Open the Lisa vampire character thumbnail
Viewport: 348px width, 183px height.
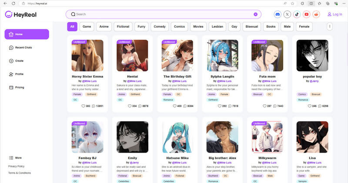tap(312, 137)
